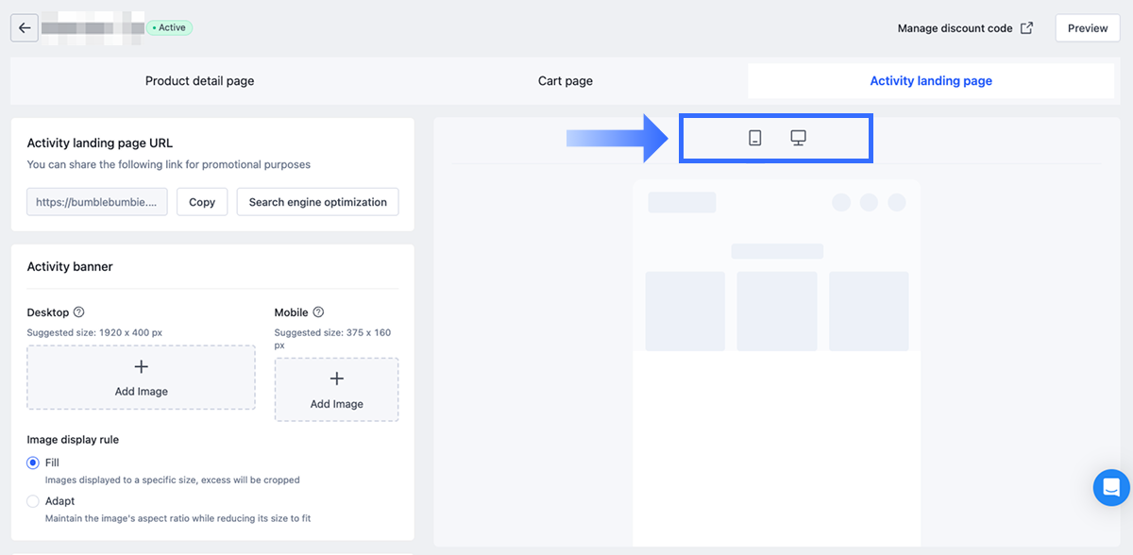The height and width of the screenshot is (555, 1133).
Task: Click the Active status badge
Action: [x=170, y=28]
